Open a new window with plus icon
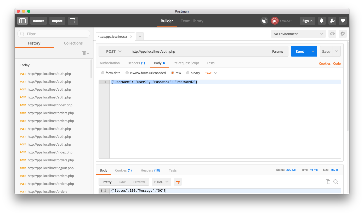Screen dimensions: 364x215 coord(73,21)
